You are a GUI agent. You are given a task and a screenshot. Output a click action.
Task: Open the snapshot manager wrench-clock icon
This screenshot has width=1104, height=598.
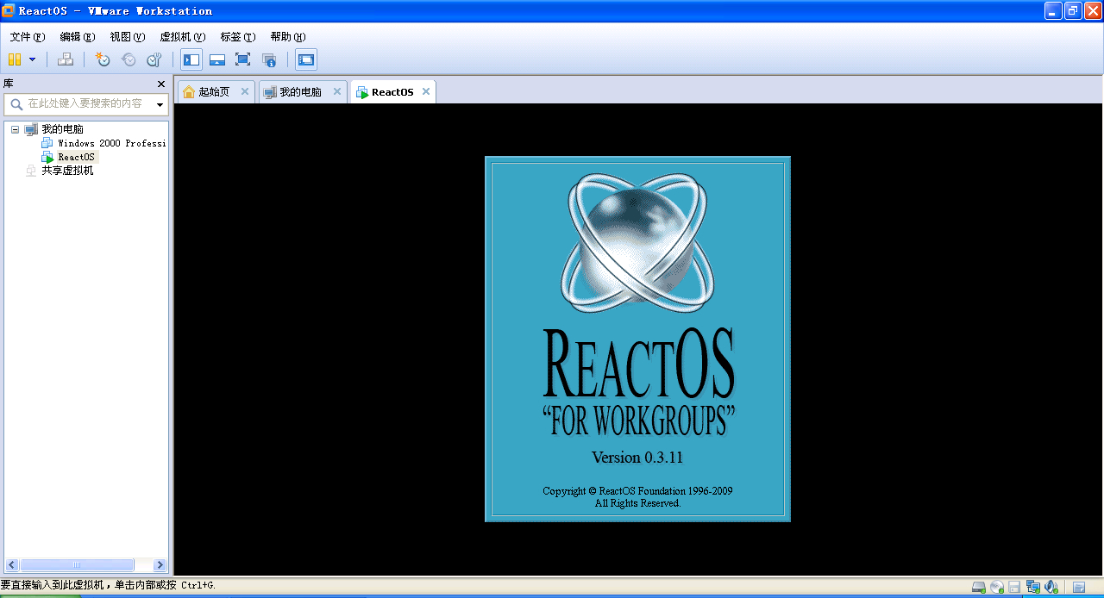pos(154,59)
